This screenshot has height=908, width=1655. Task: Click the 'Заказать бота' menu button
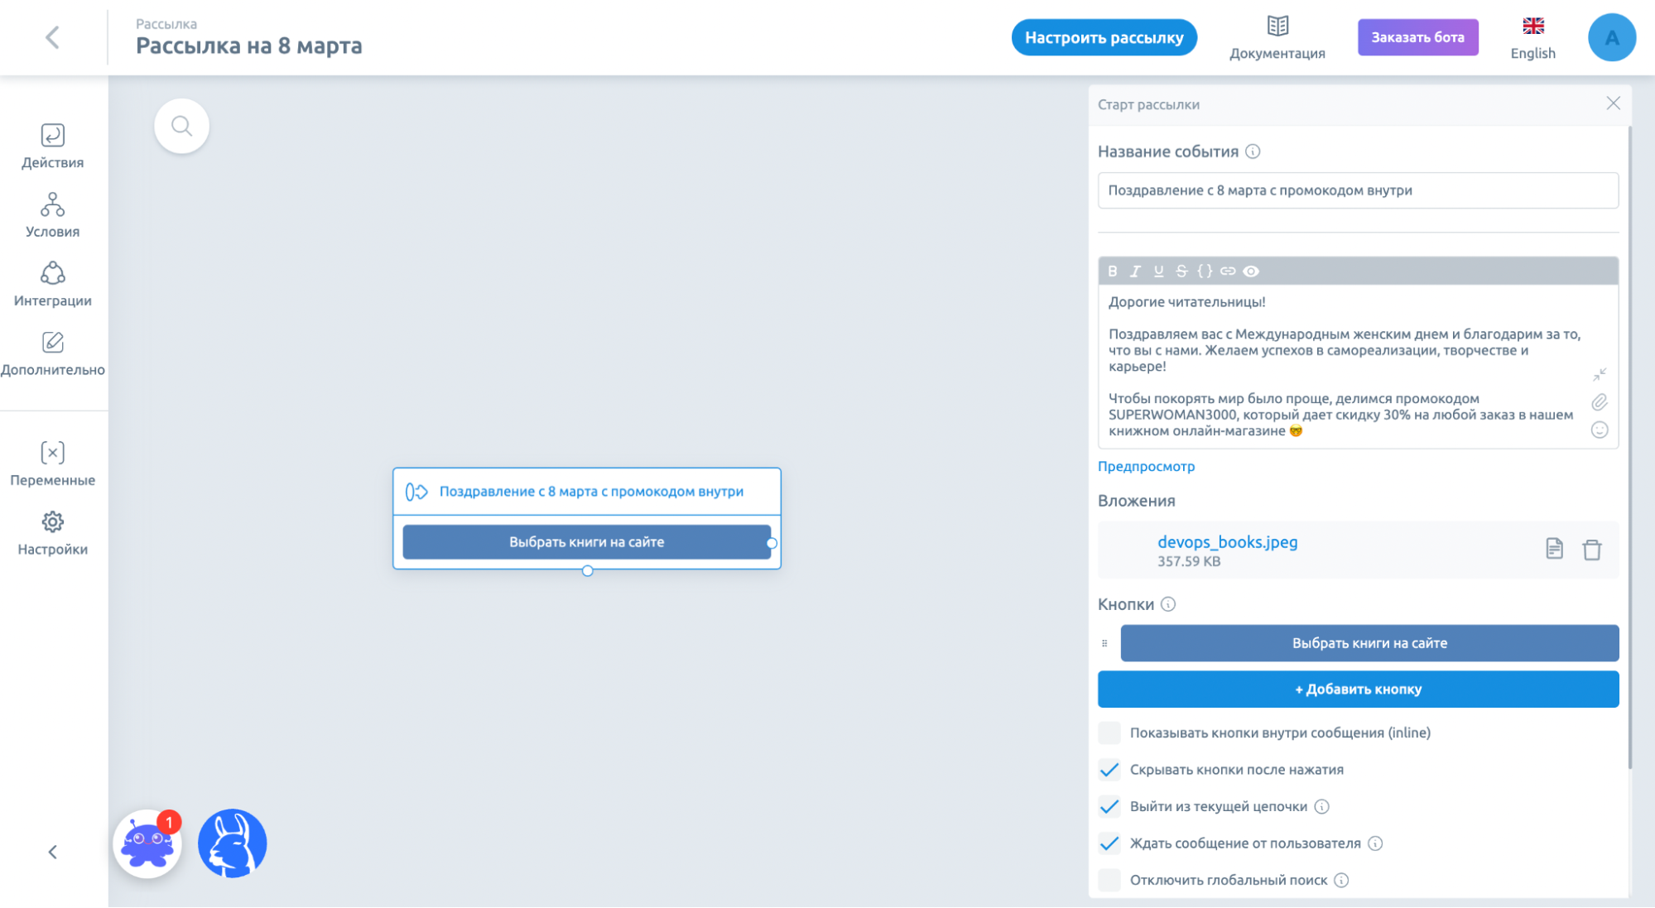[1418, 37]
